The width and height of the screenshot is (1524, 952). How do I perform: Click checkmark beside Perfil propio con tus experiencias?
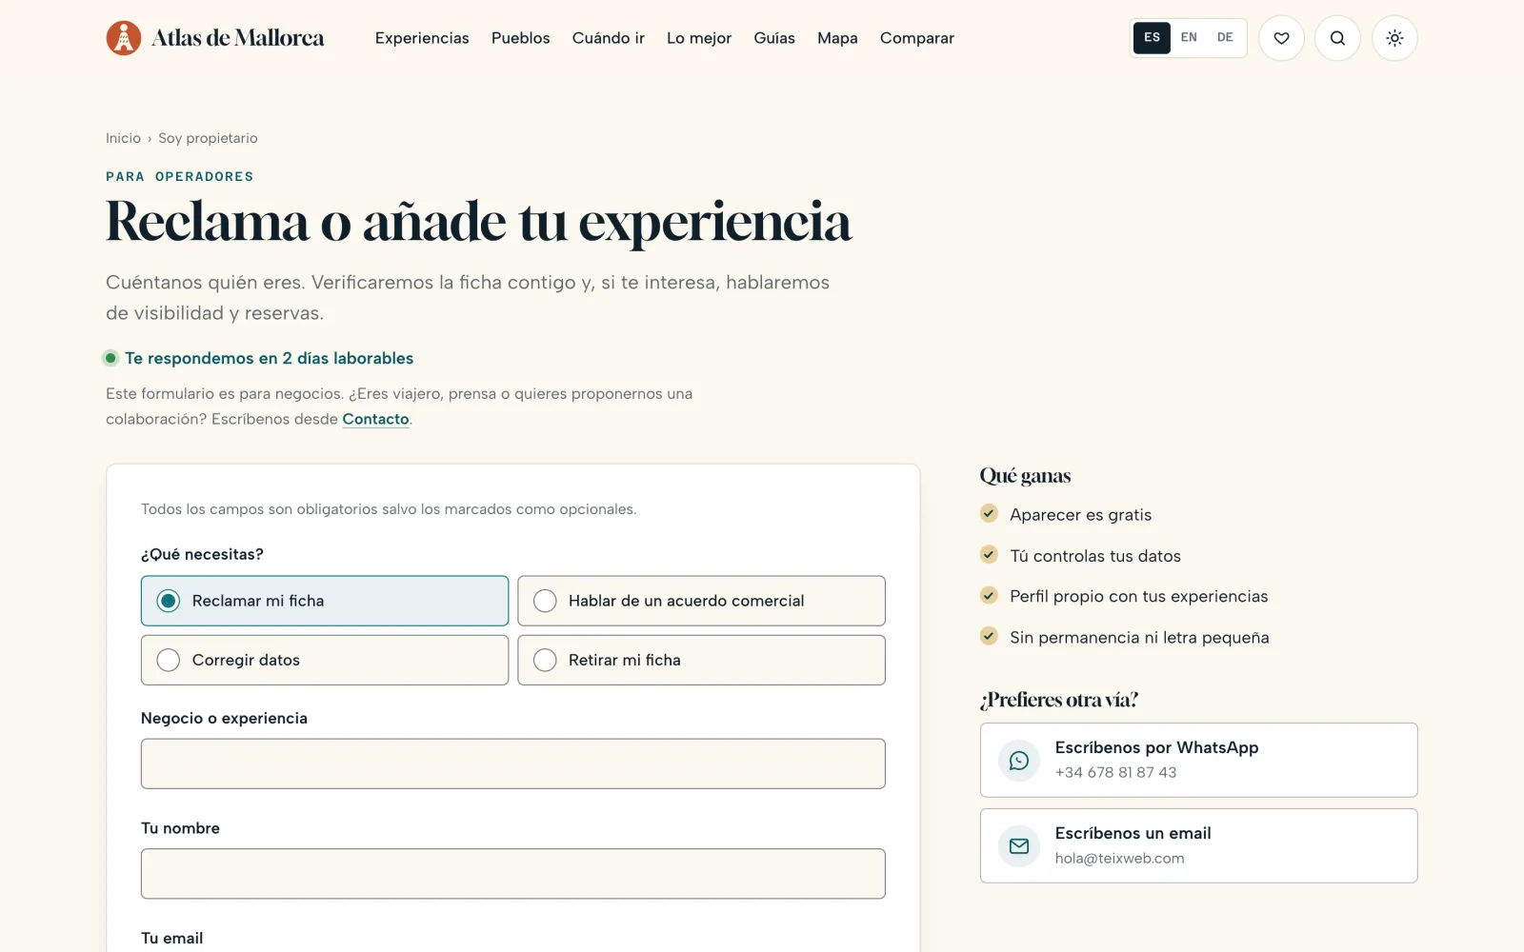click(989, 596)
